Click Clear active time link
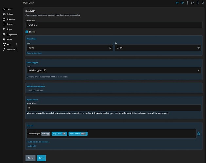Viewport: 206px width, 163px height. click(34, 53)
